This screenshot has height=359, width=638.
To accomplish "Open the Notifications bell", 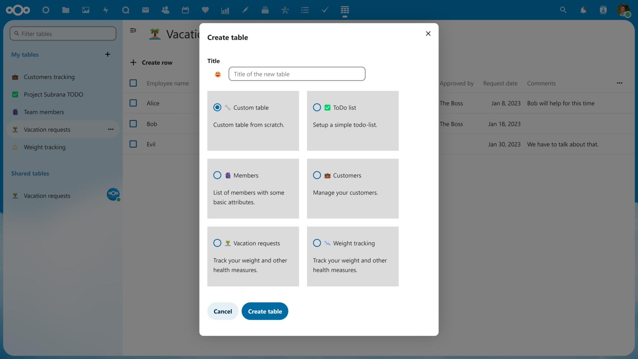I will [x=583, y=10].
